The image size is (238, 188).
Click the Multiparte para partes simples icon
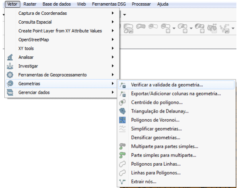122,146
